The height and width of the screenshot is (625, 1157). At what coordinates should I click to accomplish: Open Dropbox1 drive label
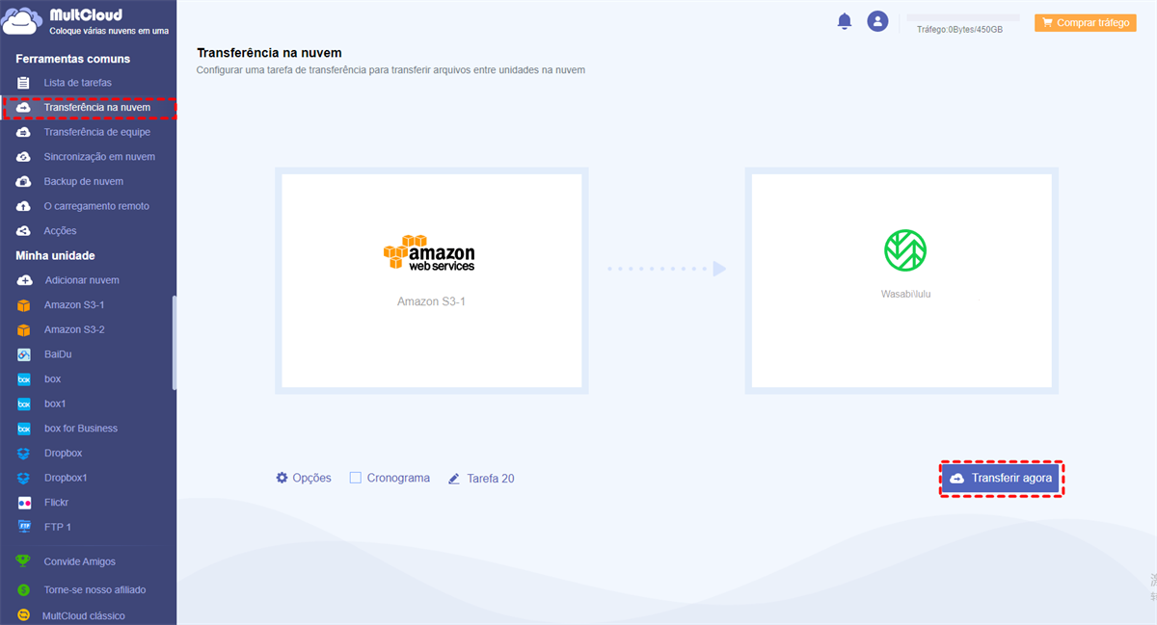66,478
